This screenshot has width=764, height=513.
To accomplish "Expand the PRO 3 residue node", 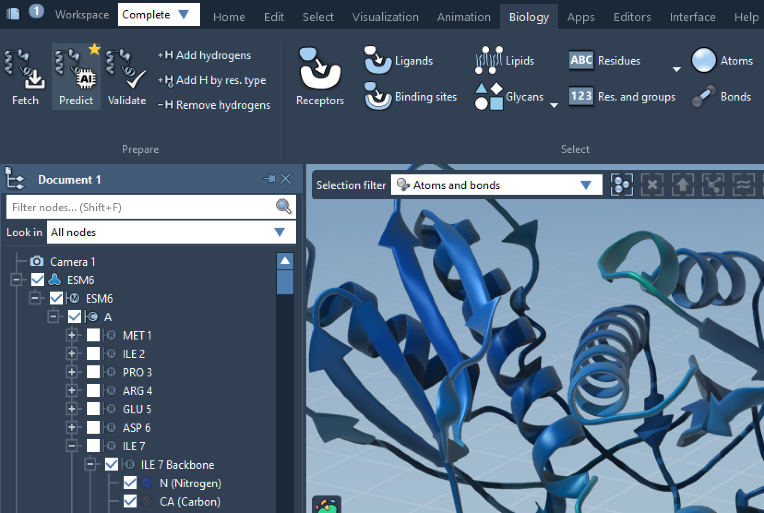I will click(72, 372).
